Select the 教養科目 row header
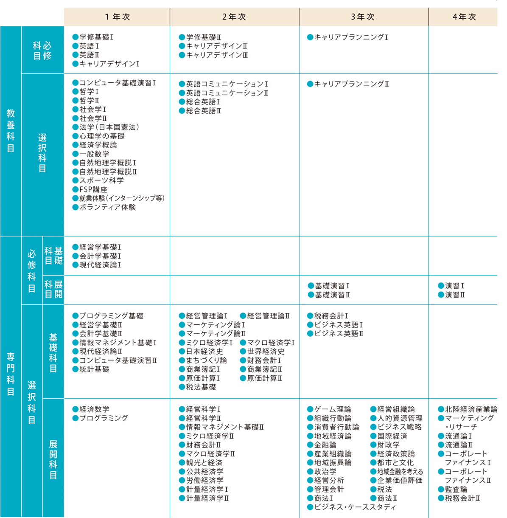The height and width of the screenshot is (518, 507). (11, 131)
